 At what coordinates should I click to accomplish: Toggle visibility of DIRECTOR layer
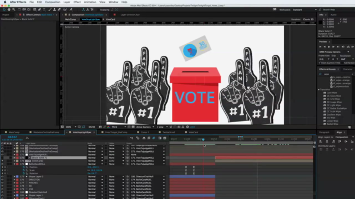(2, 180)
